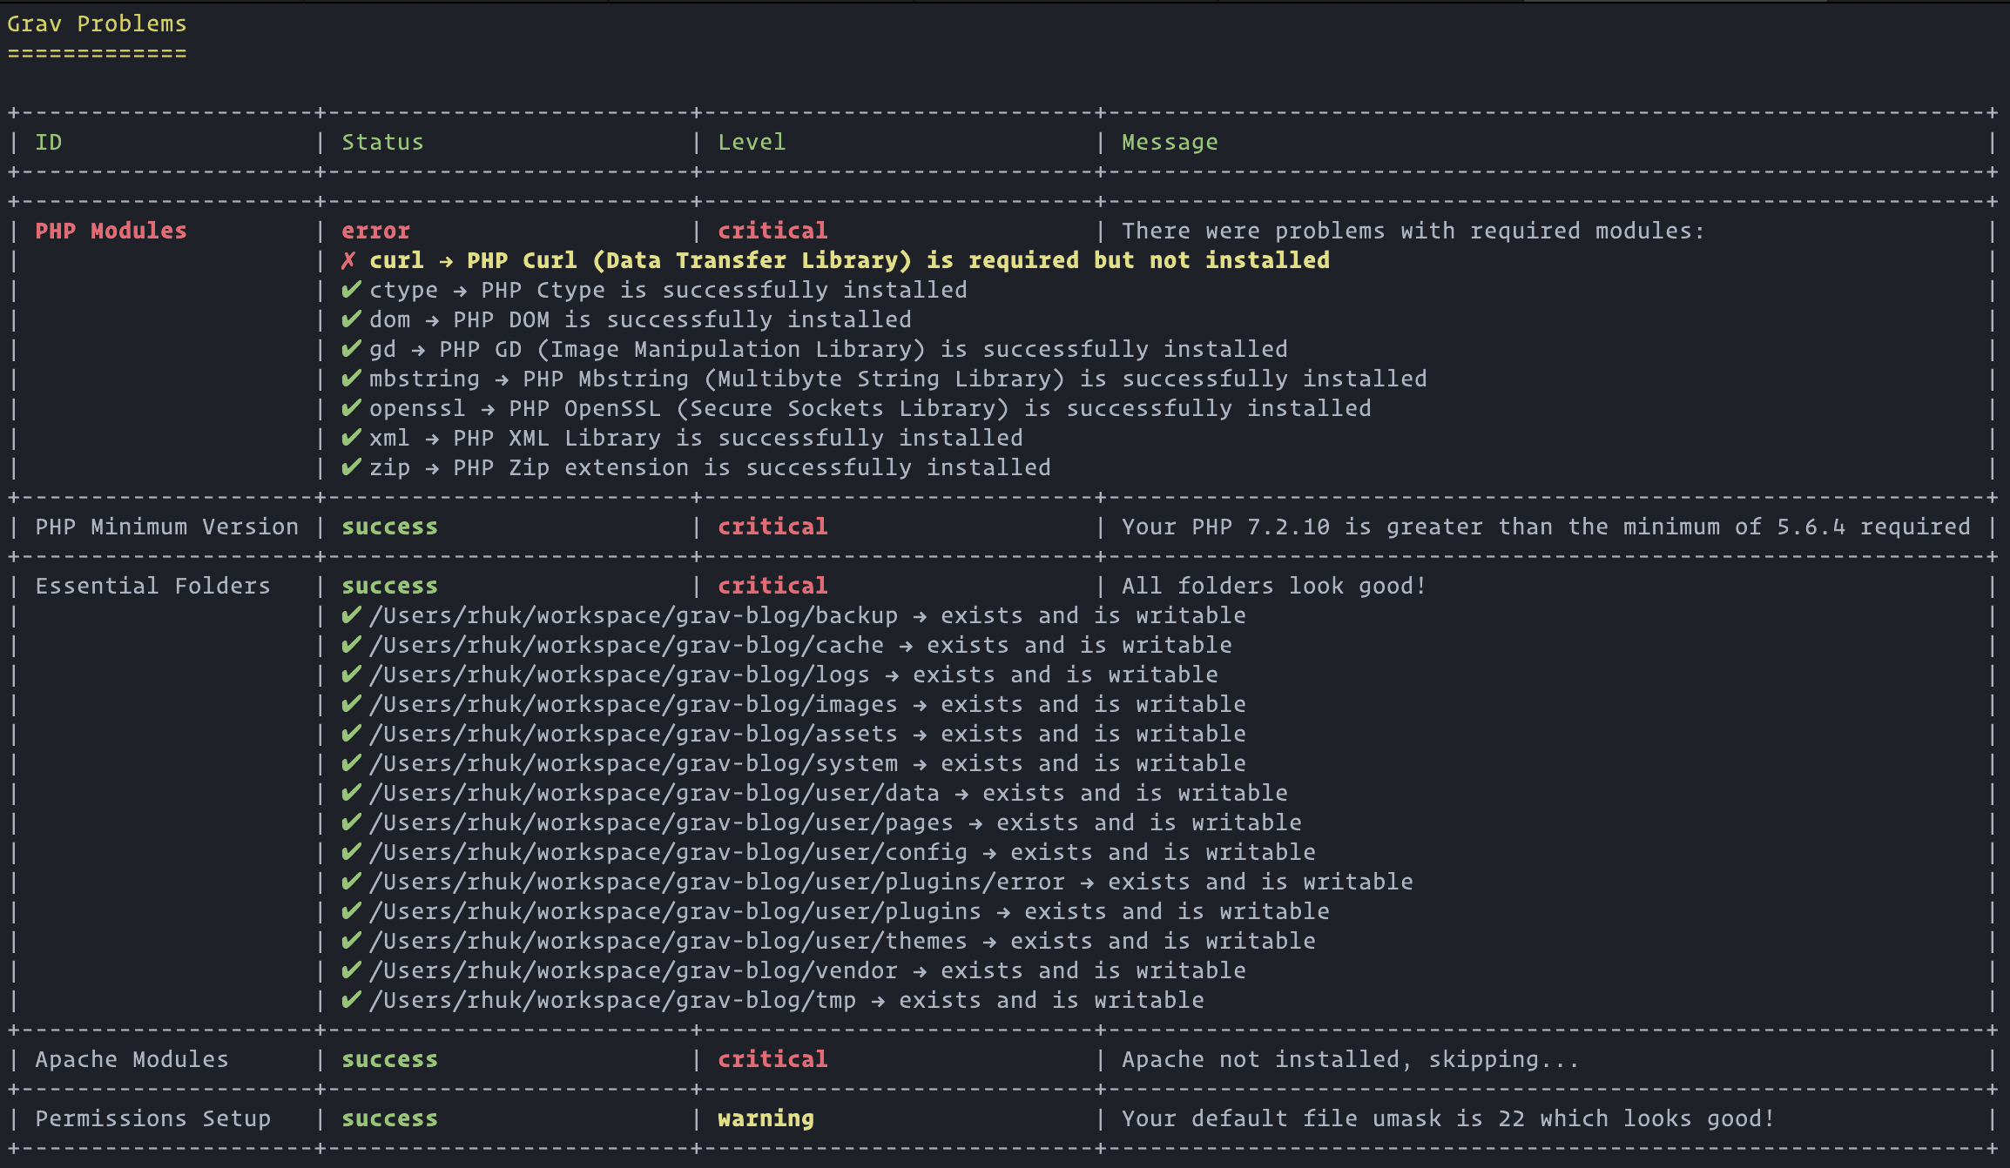Click the green checkmark beside xml

tap(351, 438)
